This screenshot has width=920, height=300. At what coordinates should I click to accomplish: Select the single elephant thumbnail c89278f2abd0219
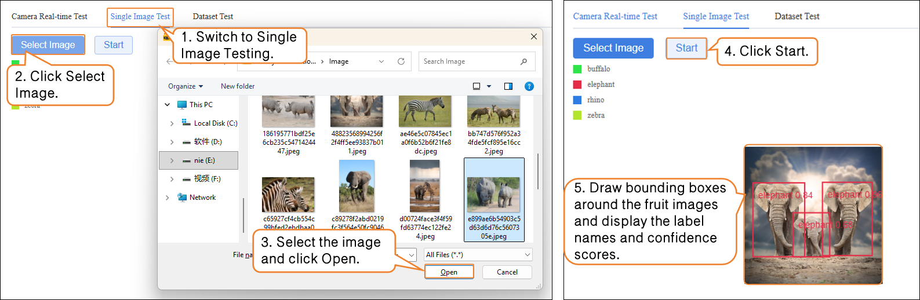coord(357,186)
